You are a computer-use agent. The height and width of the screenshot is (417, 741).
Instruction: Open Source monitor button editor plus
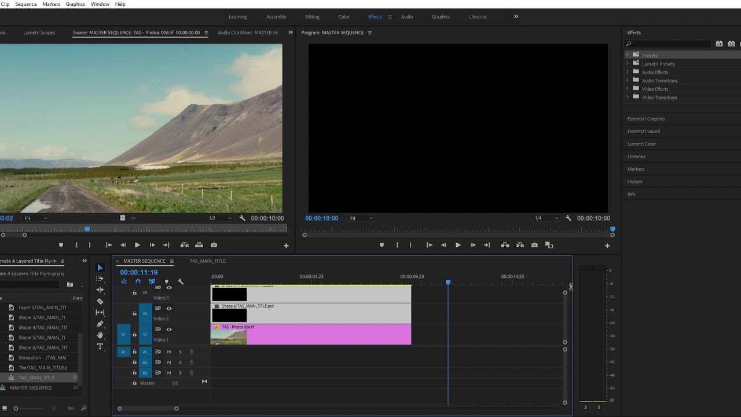pos(286,246)
